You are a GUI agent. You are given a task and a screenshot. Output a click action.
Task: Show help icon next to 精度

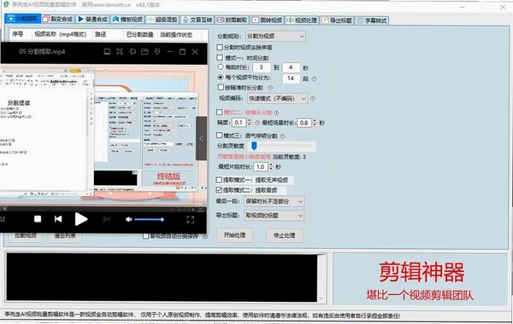(x=257, y=123)
